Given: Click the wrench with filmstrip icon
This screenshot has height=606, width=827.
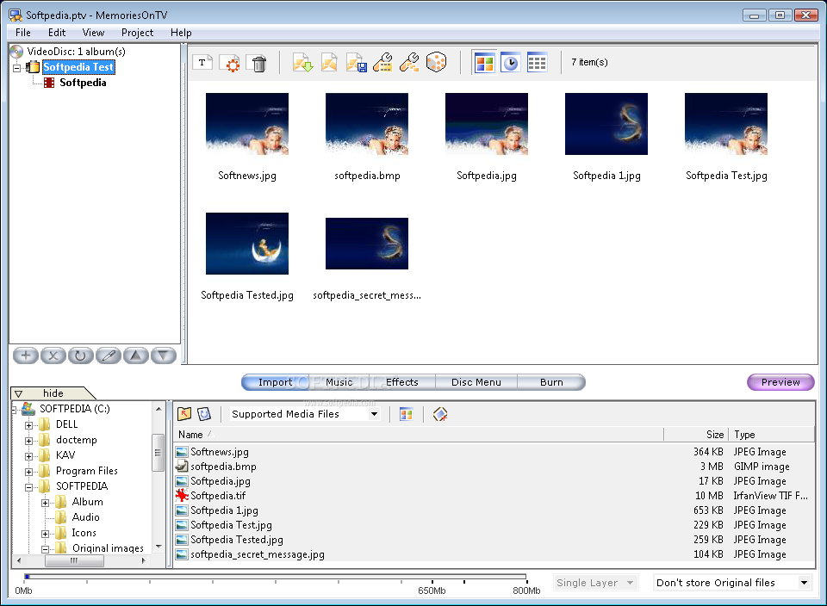Looking at the screenshot, I should [382, 62].
